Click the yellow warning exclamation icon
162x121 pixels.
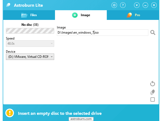10,113
